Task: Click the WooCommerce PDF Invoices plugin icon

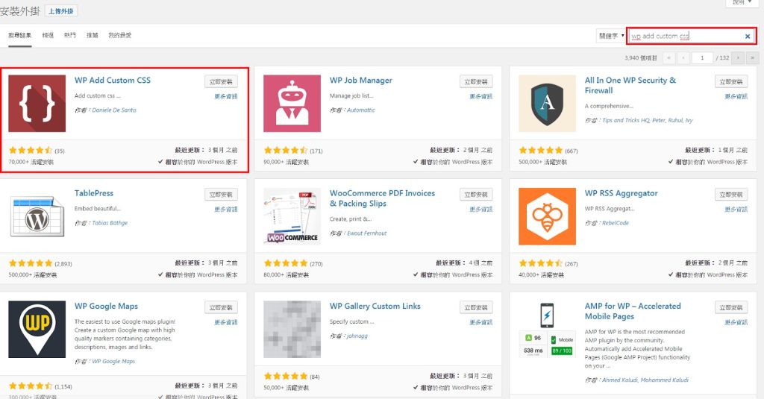Action: click(292, 216)
